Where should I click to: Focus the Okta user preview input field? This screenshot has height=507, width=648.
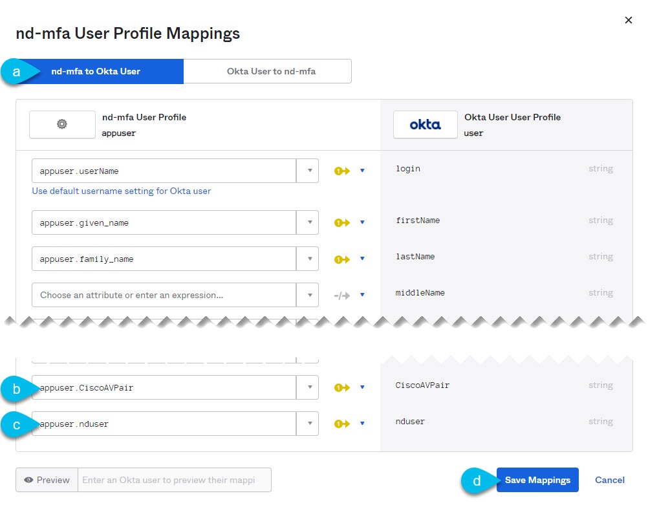(175, 480)
